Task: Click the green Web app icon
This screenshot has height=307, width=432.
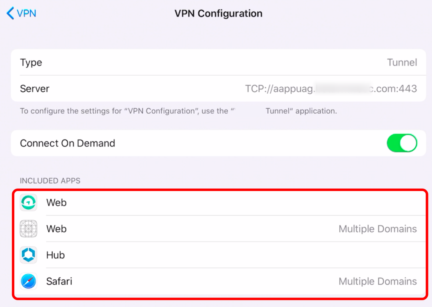Action: [28, 203]
